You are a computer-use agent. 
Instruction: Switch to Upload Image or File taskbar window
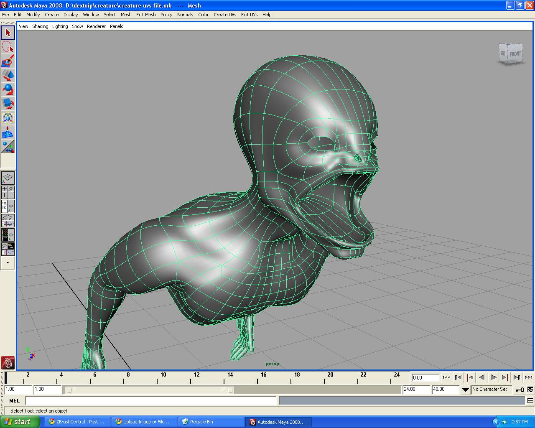point(144,422)
